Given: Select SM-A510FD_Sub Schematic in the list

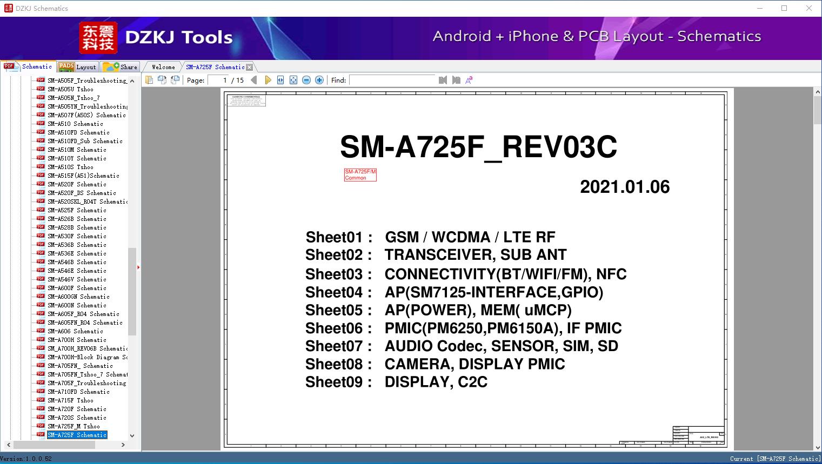Looking at the screenshot, I should click(85, 141).
